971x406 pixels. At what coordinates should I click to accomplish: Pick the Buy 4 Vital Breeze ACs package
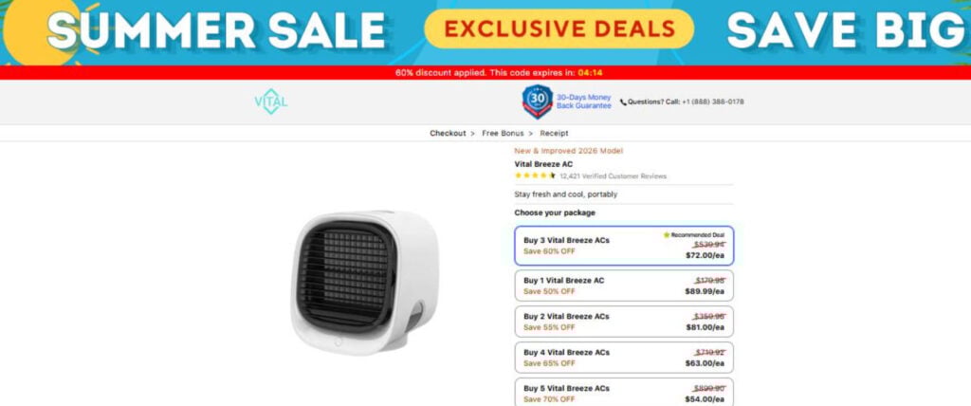624,358
